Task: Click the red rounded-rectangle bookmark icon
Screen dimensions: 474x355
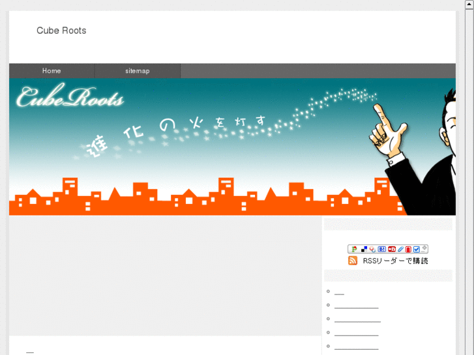Action: [x=408, y=249]
